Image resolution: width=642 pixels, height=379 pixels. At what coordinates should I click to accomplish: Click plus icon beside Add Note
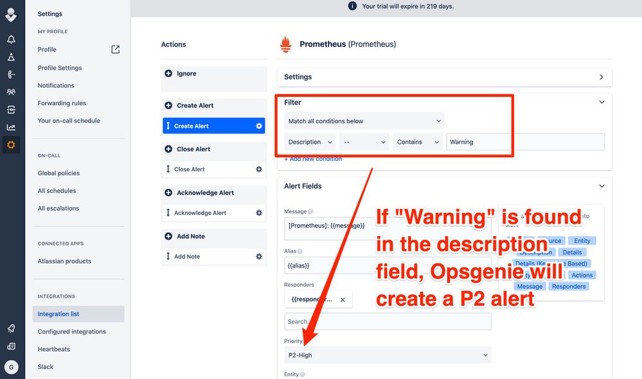pyautogui.click(x=168, y=236)
